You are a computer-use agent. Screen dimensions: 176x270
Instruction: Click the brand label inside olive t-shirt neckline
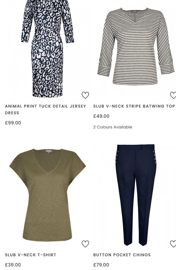click(49, 151)
